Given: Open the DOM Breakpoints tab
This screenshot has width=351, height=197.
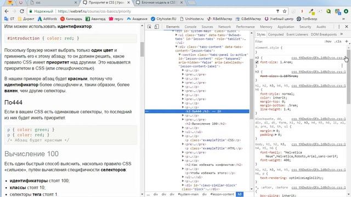Looking at the screenshot, I should [x=324, y=34].
